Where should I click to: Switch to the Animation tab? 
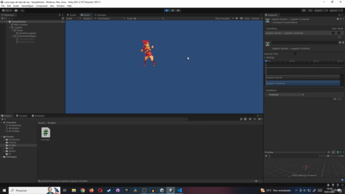coord(38,116)
